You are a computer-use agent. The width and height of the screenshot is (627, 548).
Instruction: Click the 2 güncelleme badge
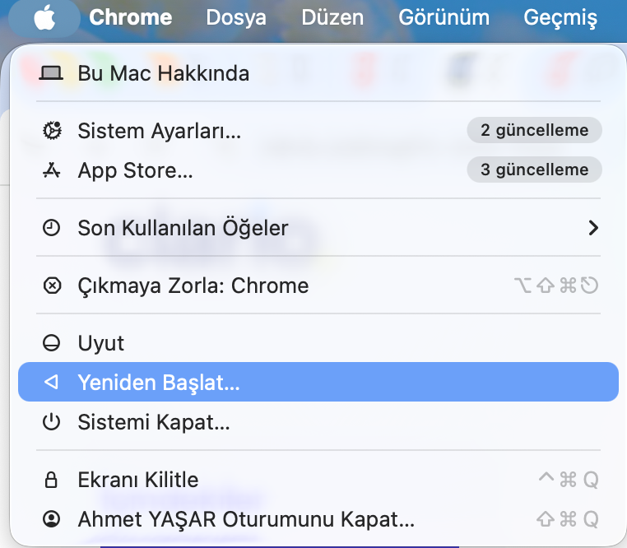[534, 130]
